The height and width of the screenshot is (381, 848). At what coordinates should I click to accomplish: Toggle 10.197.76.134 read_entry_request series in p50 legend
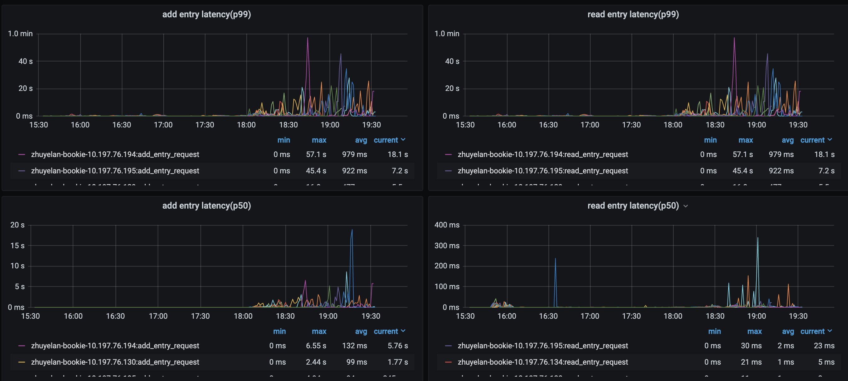pyautogui.click(x=542, y=362)
